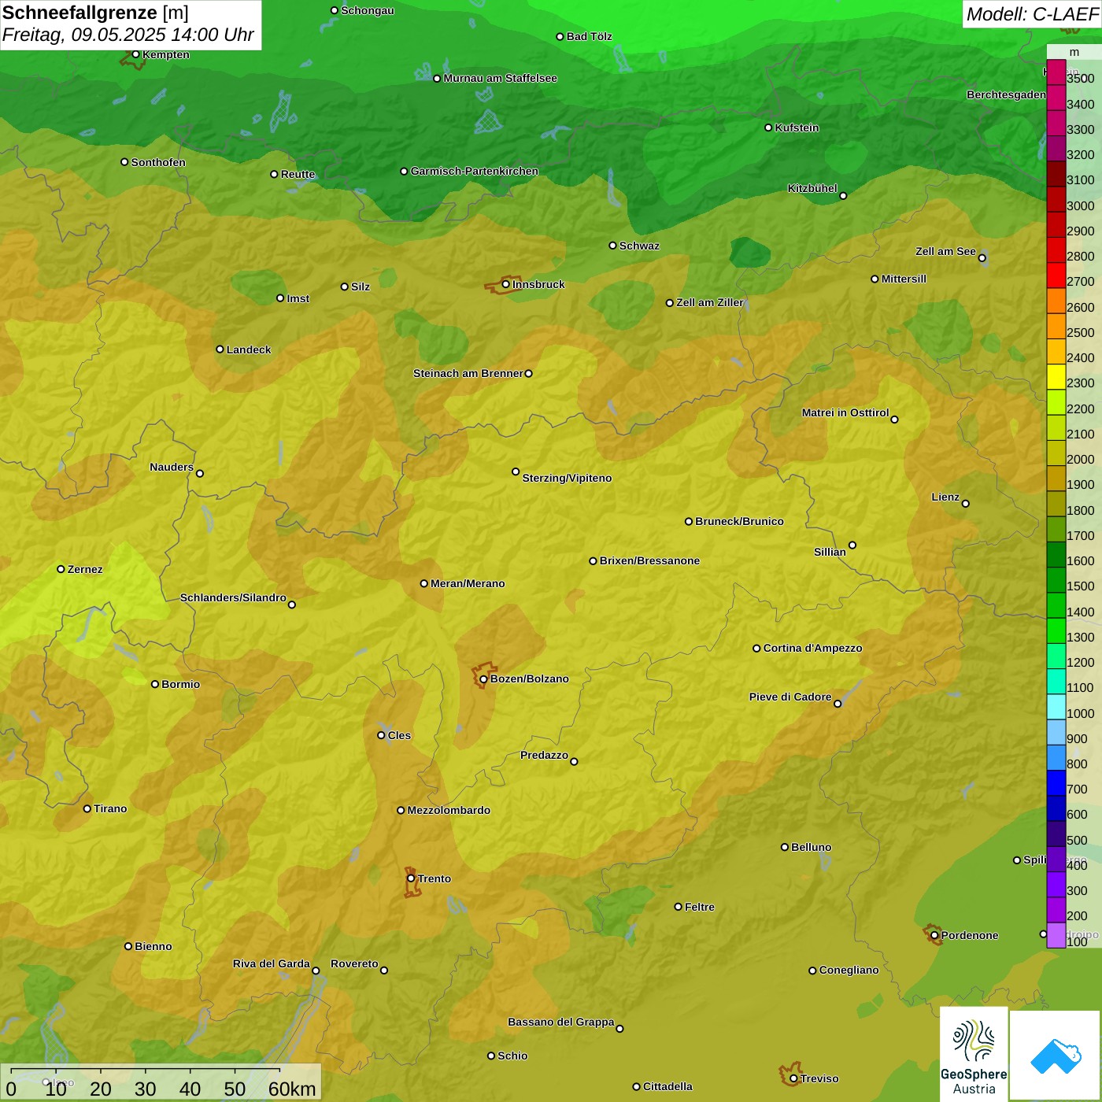This screenshot has width=1102, height=1102.
Task: Click the Steinach am Brenner label
Action: click(x=468, y=373)
